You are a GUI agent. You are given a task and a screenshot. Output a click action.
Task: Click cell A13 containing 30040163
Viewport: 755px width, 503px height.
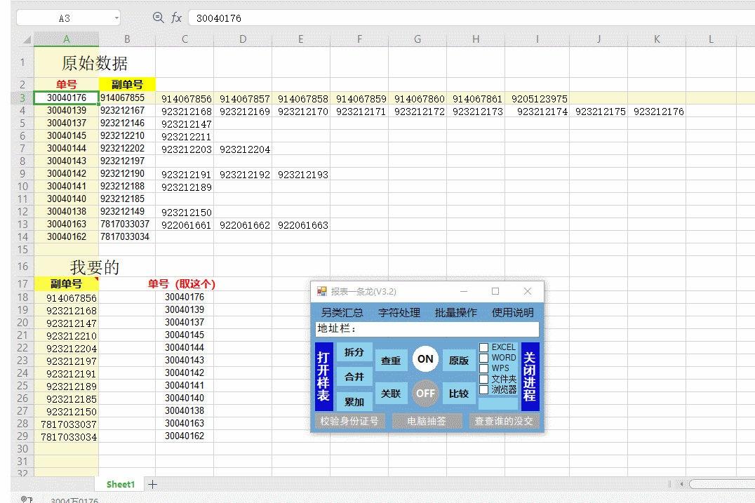pyautogui.click(x=67, y=224)
